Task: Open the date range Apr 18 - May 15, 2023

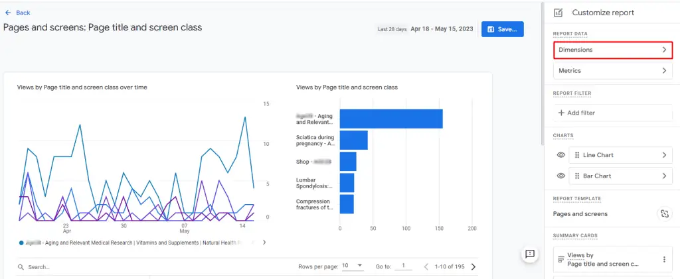Action: click(440, 29)
